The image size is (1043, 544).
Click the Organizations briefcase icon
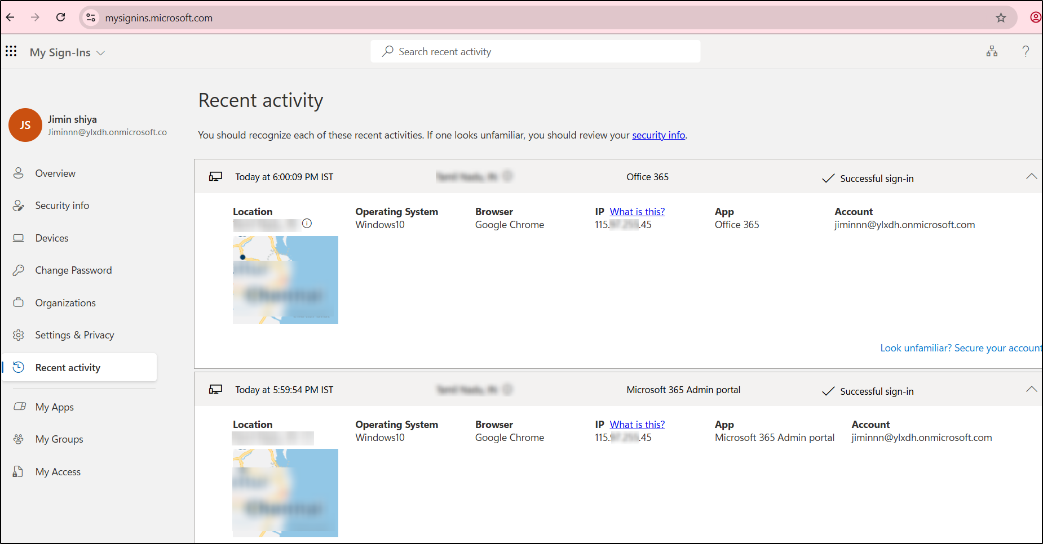point(19,302)
